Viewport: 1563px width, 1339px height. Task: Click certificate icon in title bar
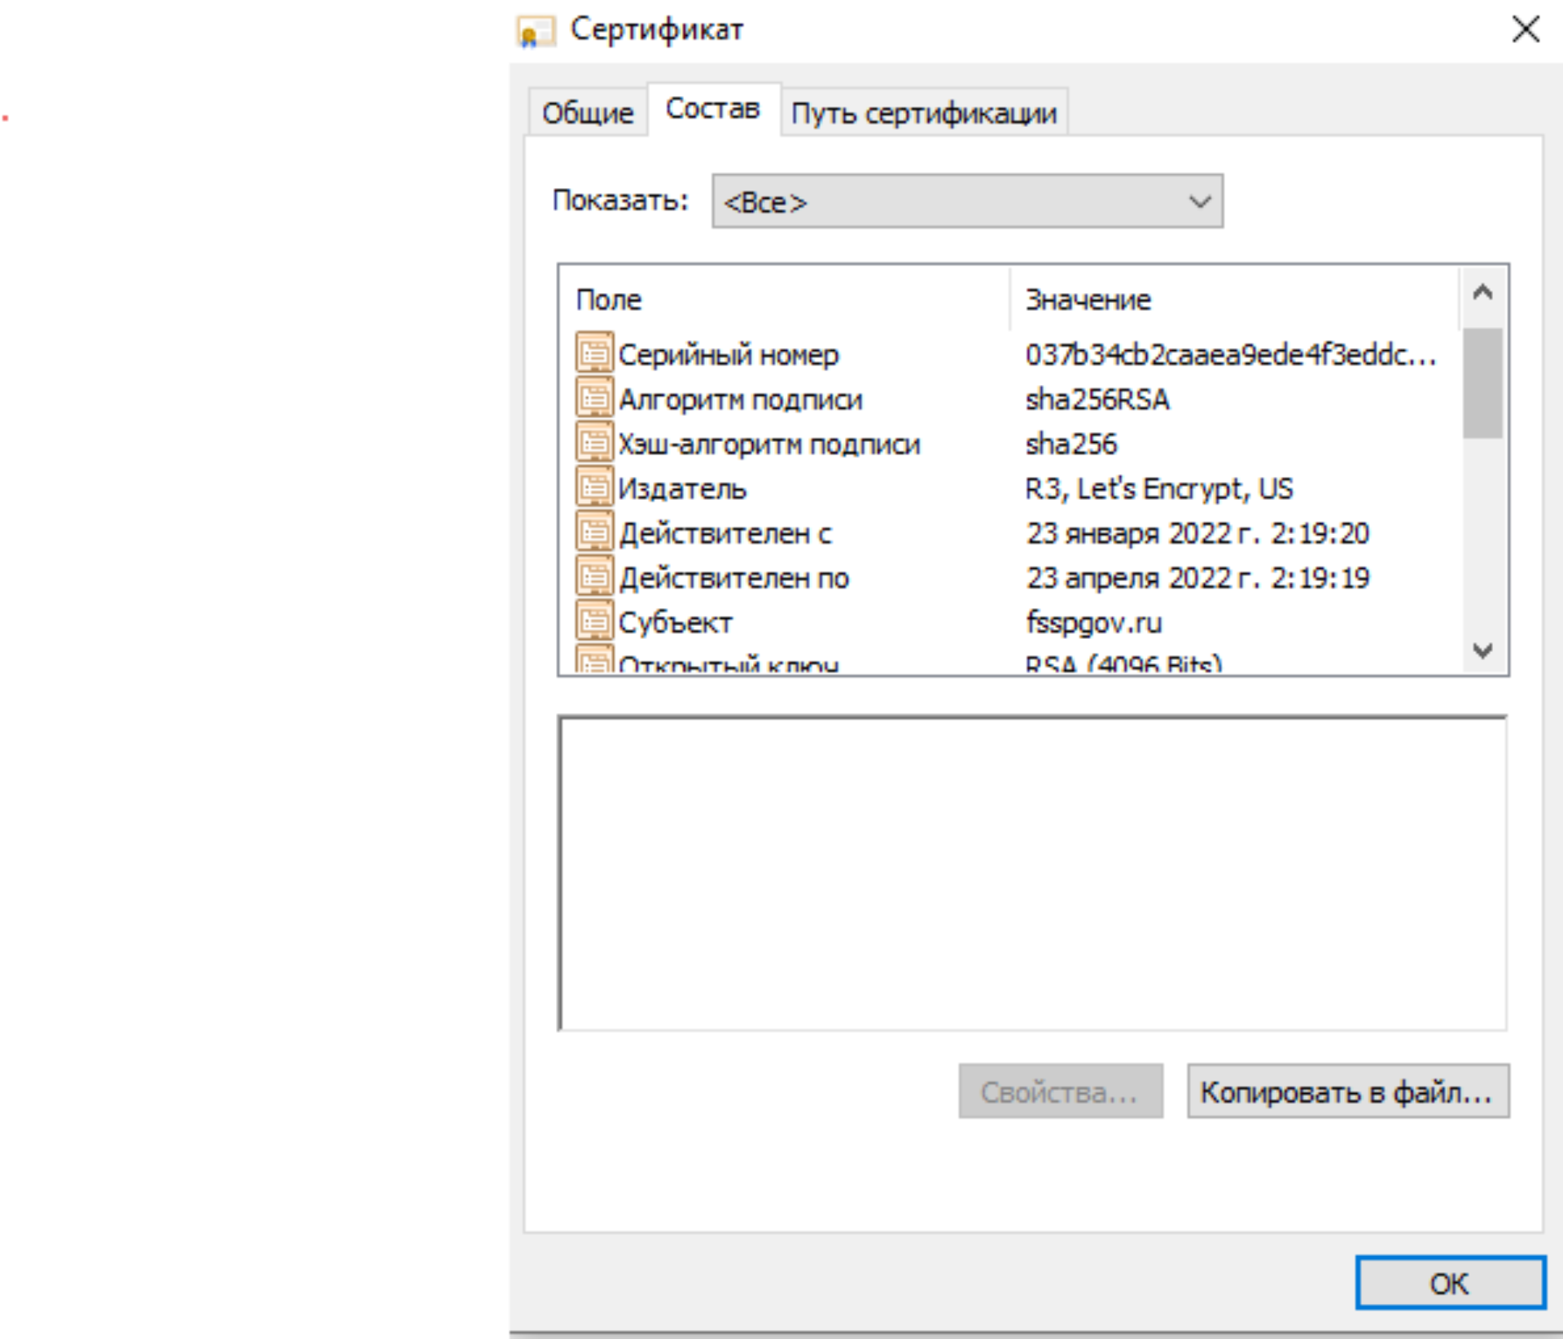[536, 32]
